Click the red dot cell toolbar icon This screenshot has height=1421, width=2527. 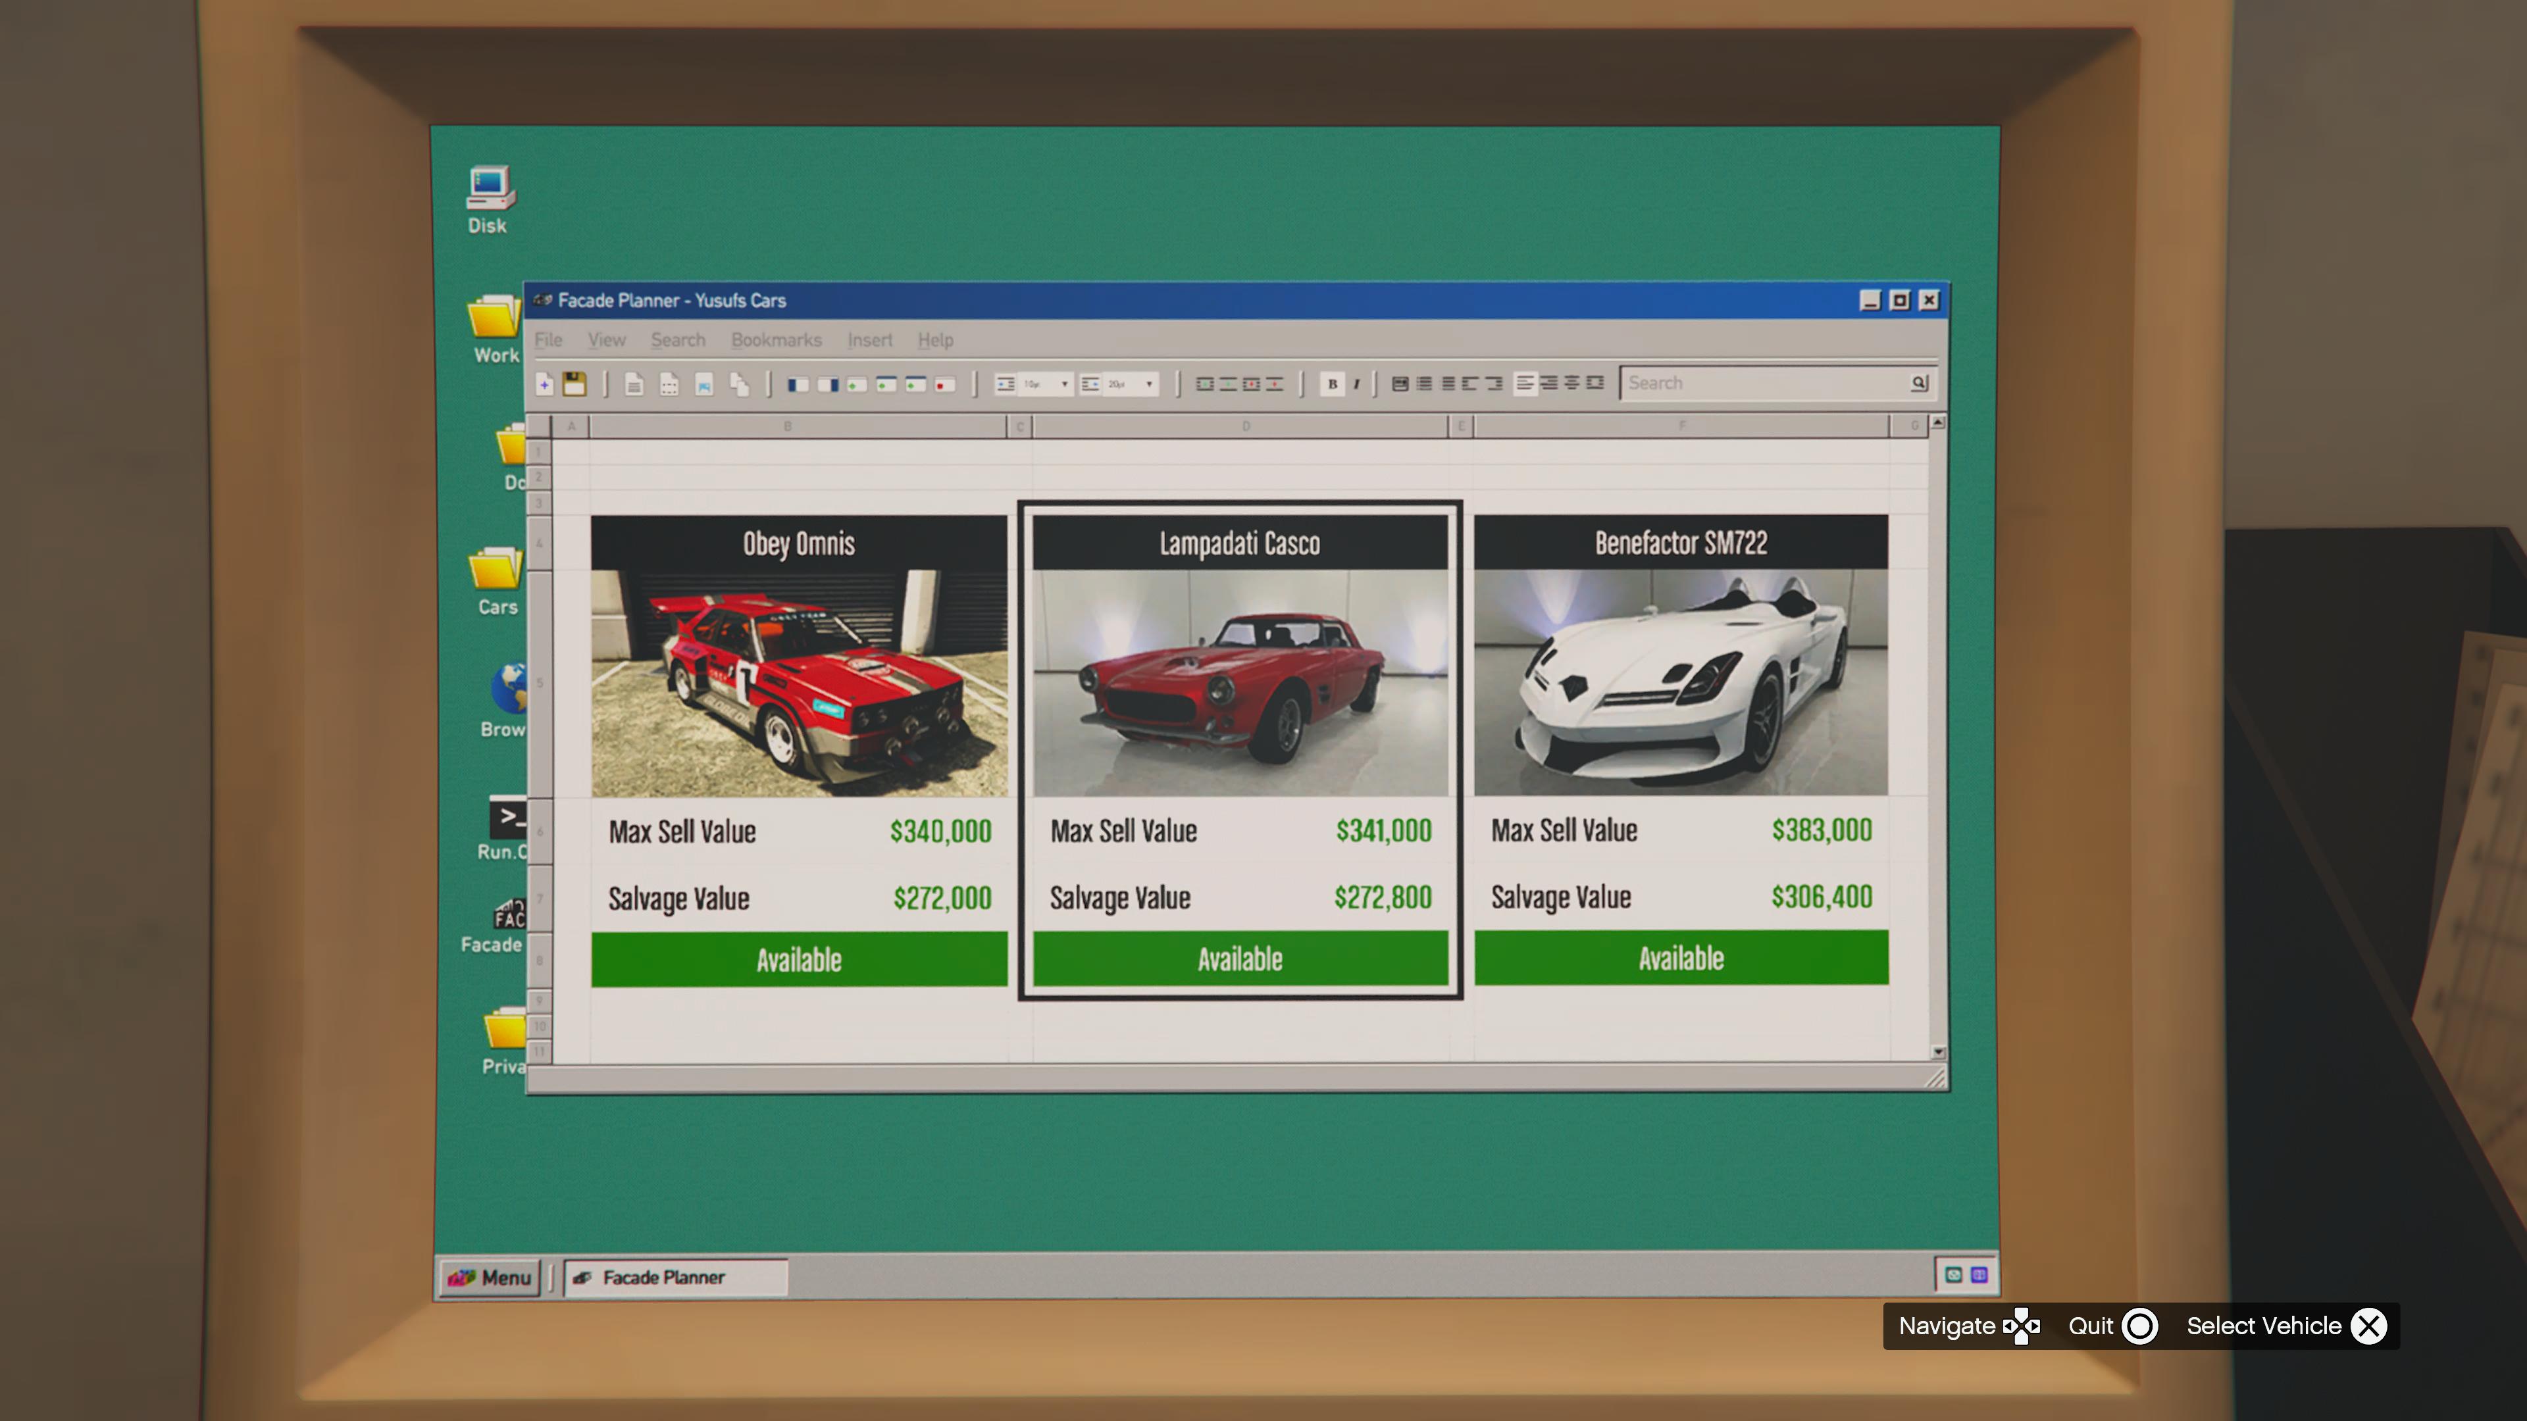tap(945, 384)
